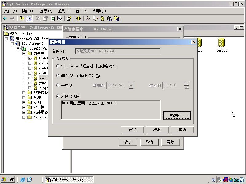Select SQL Server 代理启动时自动启动 radio option
This screenshot has height=184, width=246.
click(x=58, y=66)
